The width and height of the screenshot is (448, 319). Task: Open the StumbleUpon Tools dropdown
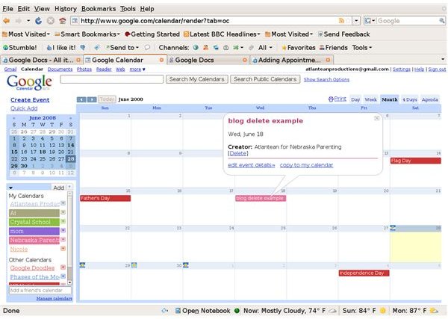[x=362, y=48]
